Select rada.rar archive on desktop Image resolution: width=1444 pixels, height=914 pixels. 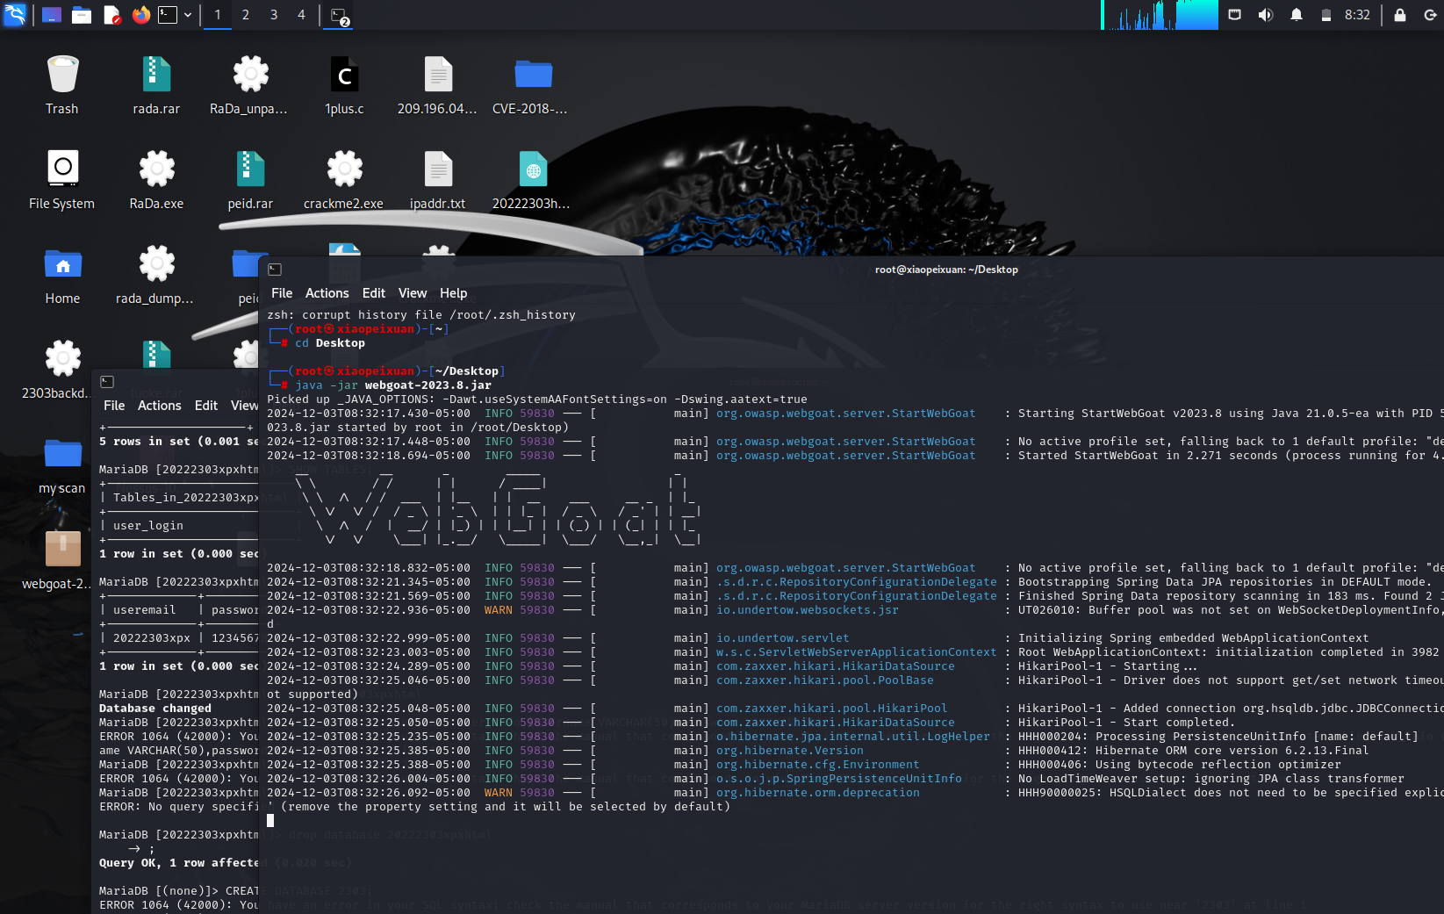[156, 85]
